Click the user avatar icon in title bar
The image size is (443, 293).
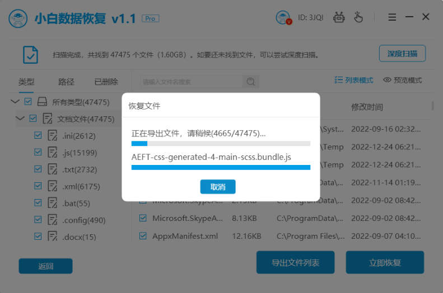284,18
